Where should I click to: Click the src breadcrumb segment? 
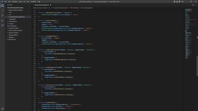click(x=49, y=8)
